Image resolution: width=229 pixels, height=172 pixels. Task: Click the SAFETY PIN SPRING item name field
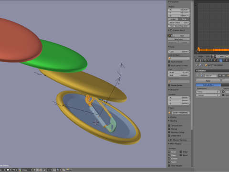click(181, 113)
